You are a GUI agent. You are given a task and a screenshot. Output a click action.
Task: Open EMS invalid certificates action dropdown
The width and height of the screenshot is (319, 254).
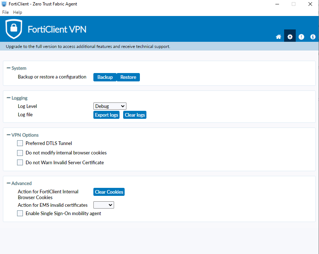pyautogui.click(x=104, y=205)
